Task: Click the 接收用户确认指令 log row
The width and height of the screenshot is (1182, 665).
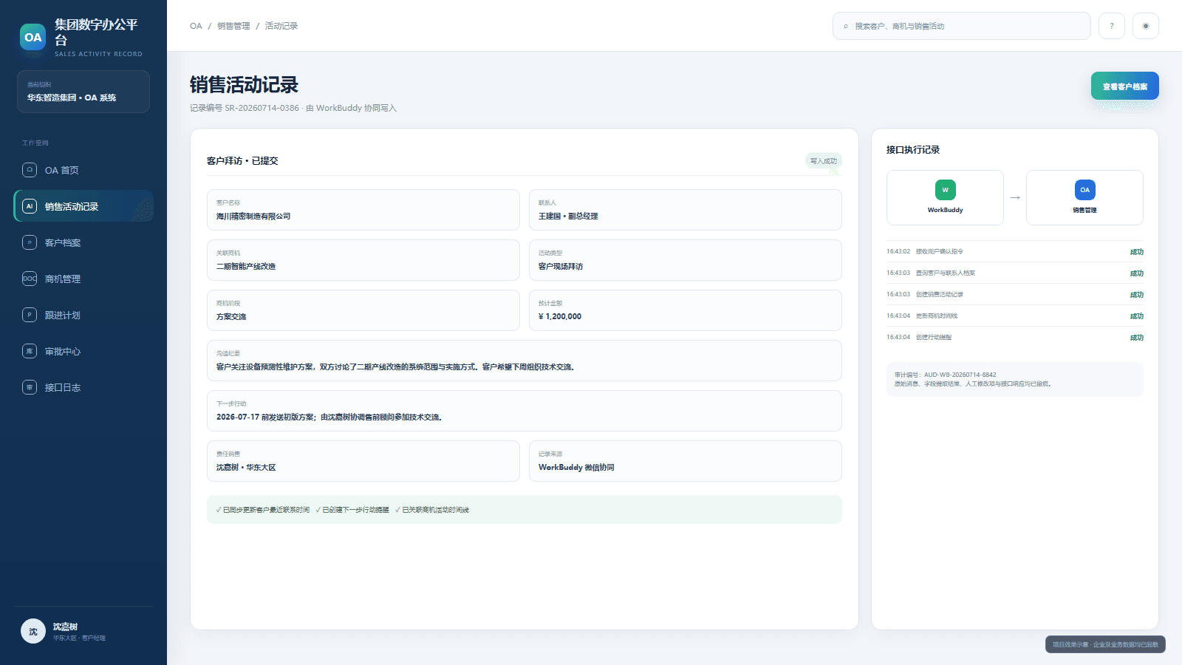Action: tap(1015, 252)
